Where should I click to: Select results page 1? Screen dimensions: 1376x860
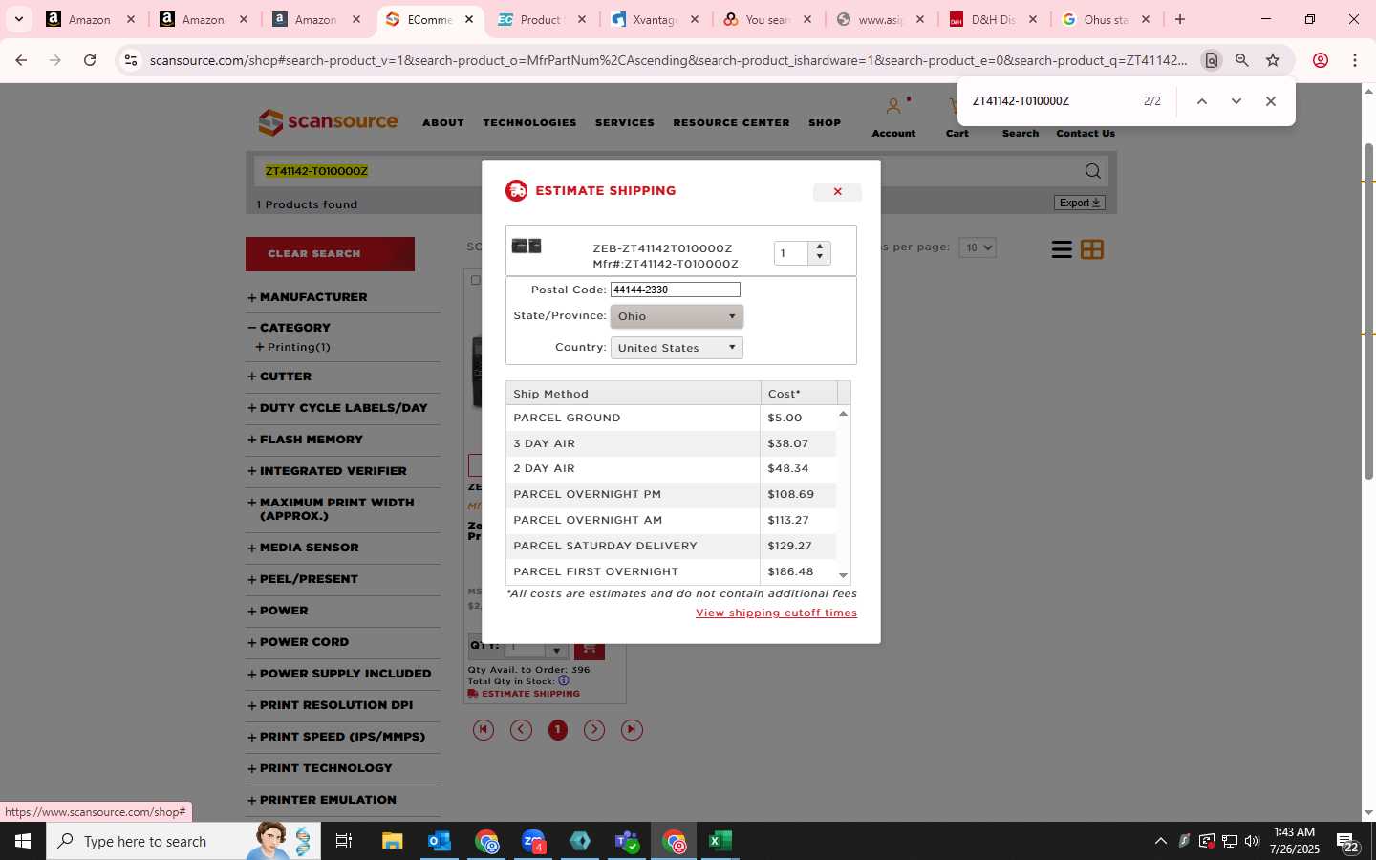pyautogui.click(x=558, y=730)
